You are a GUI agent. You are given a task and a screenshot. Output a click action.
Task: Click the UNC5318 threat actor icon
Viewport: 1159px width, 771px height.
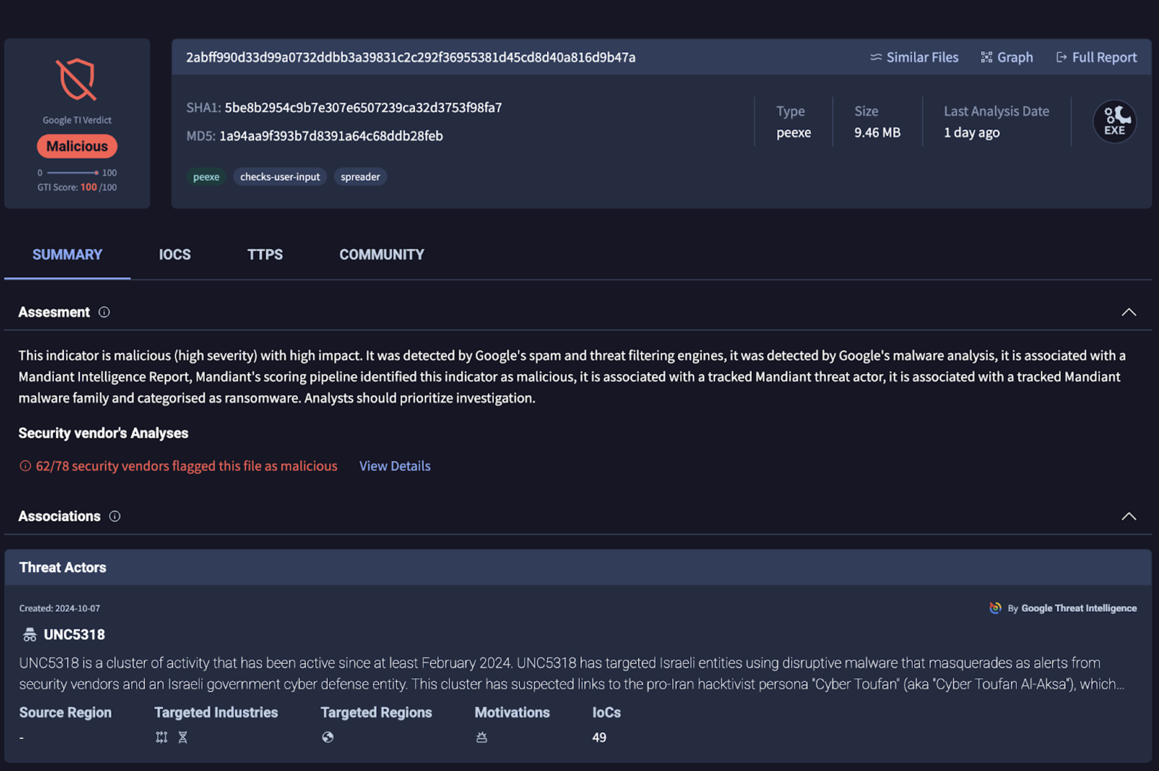point(29,635)
